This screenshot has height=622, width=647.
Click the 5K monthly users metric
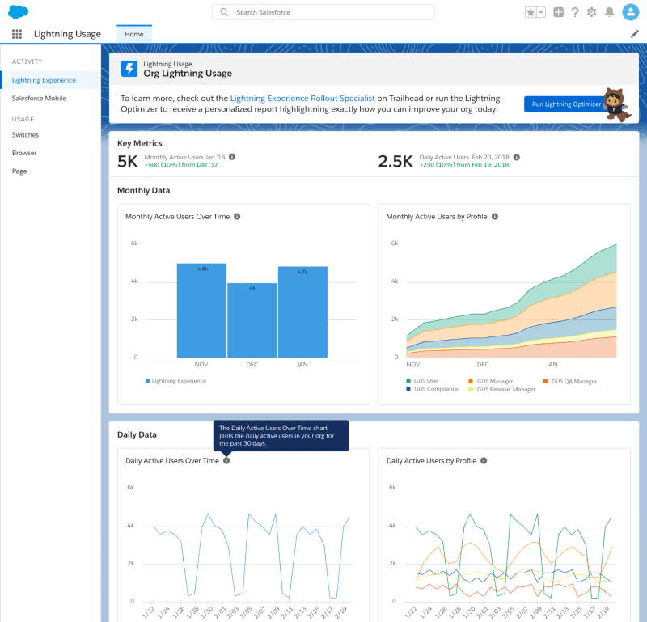click(128, 161)
